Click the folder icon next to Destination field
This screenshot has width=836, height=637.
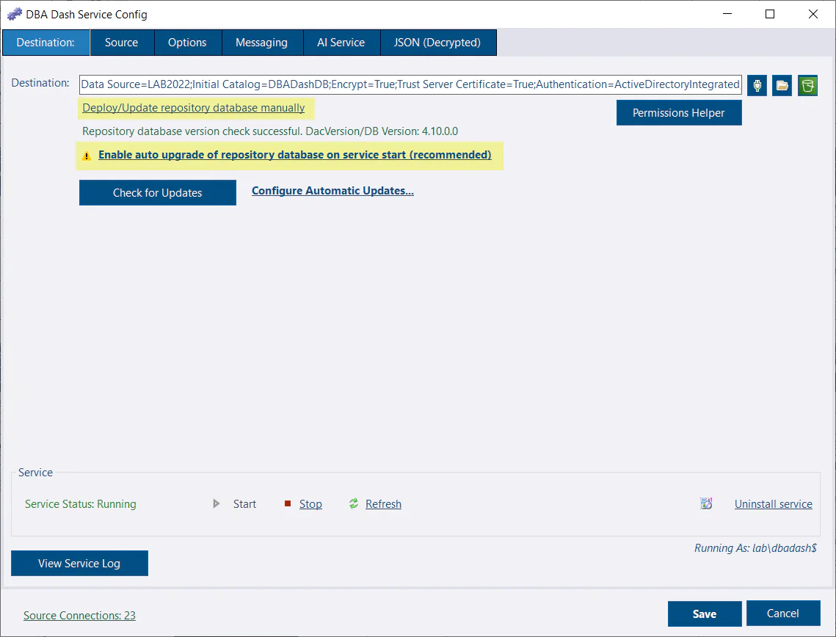782,85
